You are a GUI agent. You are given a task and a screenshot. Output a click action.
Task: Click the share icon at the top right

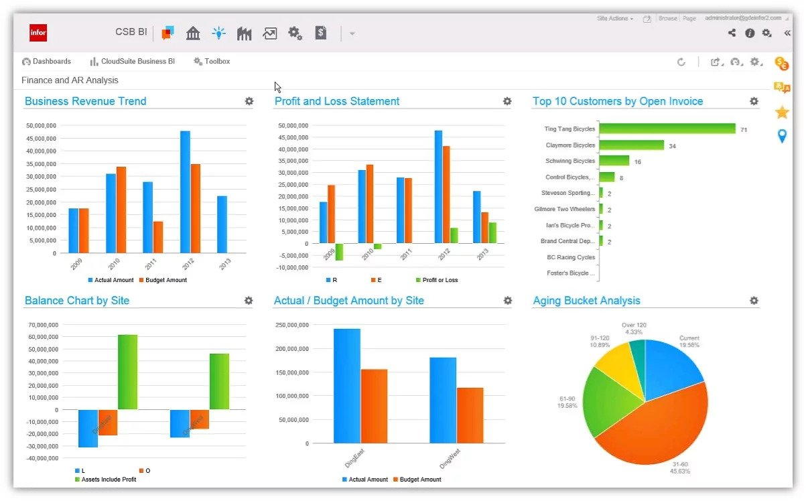tap(732, 32)
